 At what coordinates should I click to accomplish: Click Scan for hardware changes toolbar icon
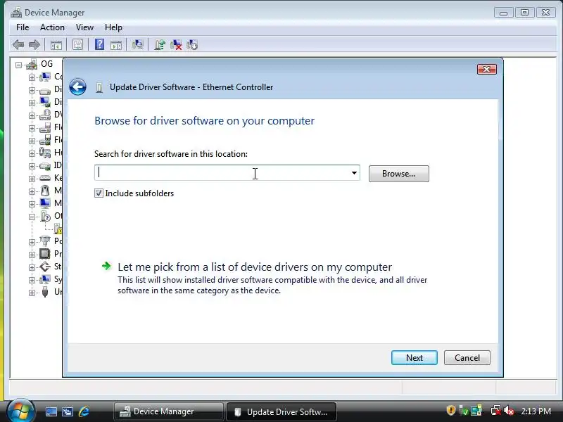coord(137,44)
